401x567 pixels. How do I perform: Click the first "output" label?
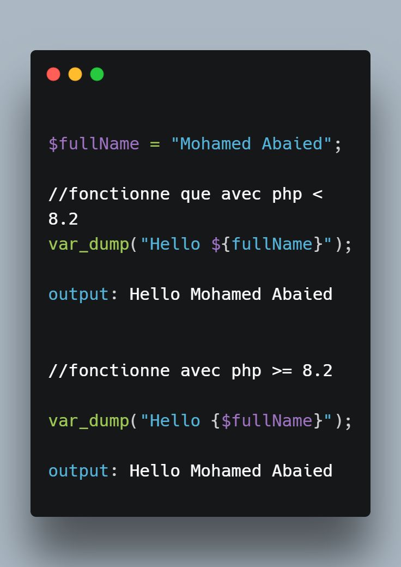[x=79, y=295]
